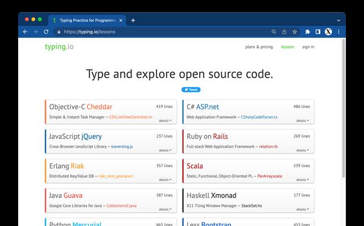Open the Collections2.java file link

coord(122,206)
